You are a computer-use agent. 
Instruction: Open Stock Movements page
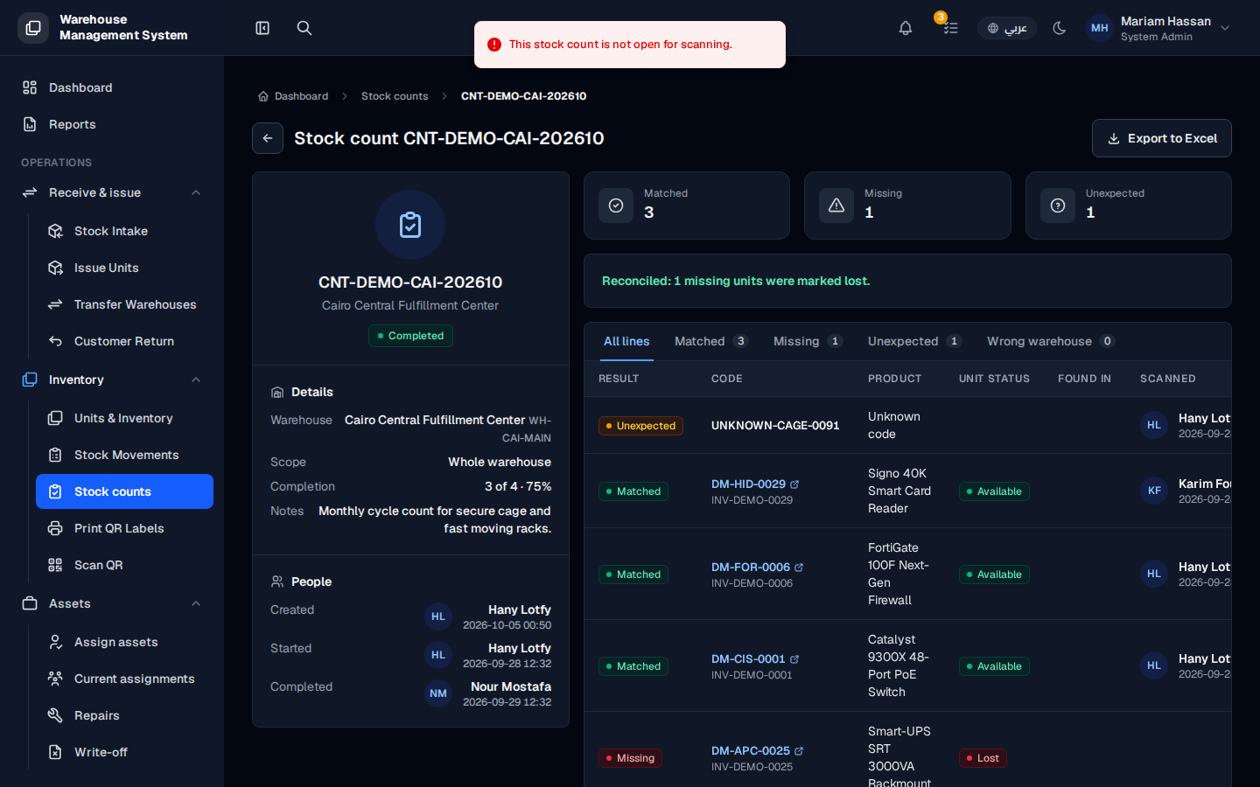[x=124, y=455]
